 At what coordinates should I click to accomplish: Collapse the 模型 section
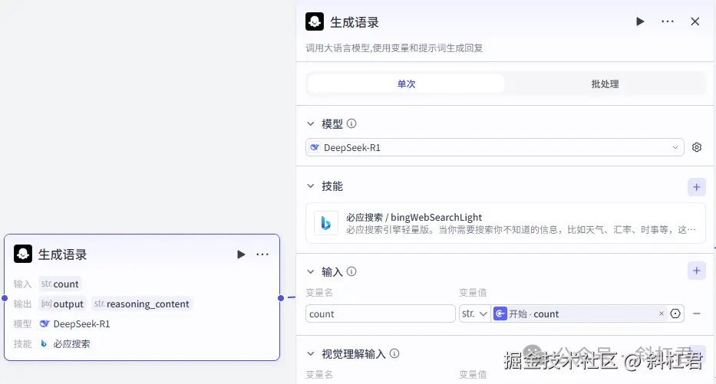tap(311, 123)
